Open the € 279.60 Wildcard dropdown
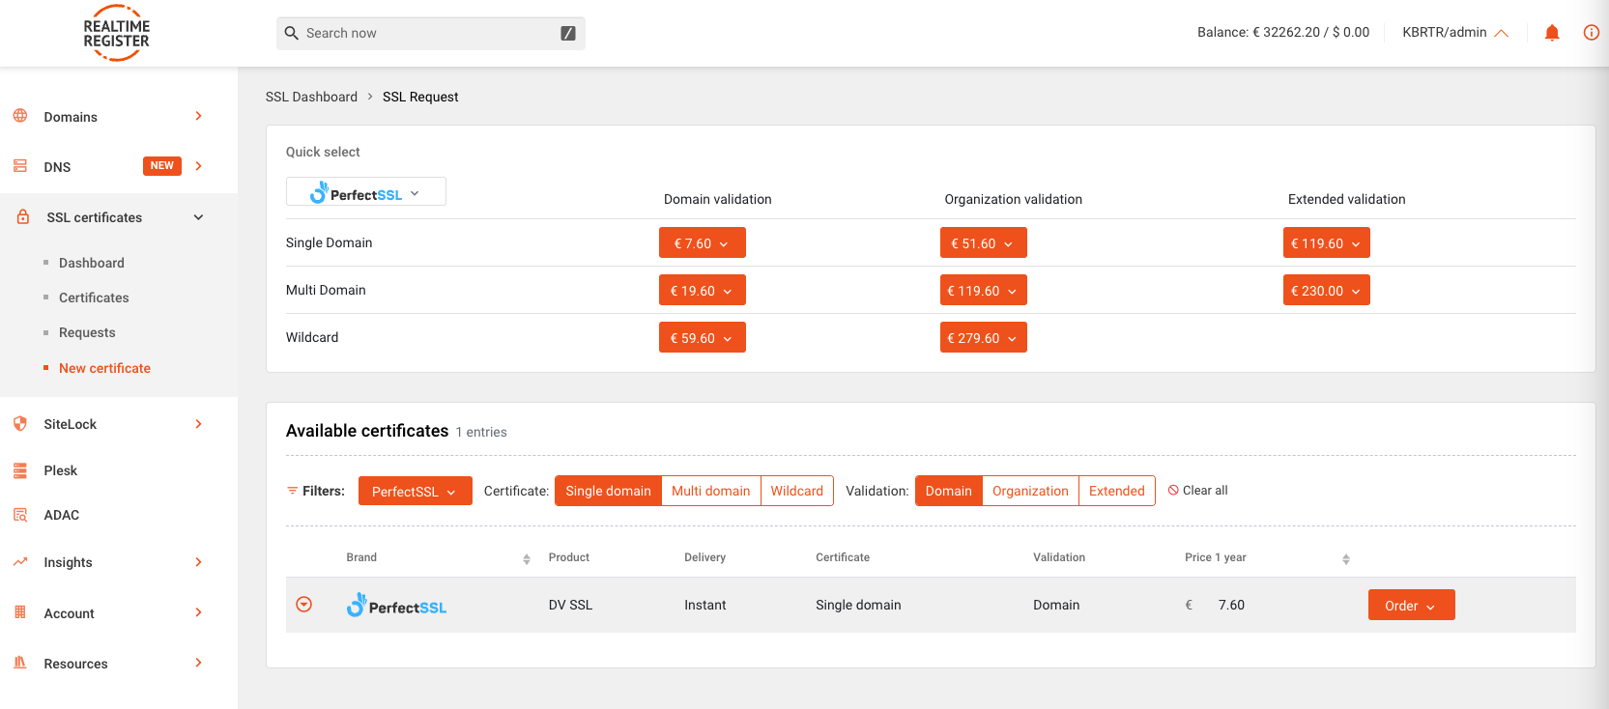 (x=983, y=337)
